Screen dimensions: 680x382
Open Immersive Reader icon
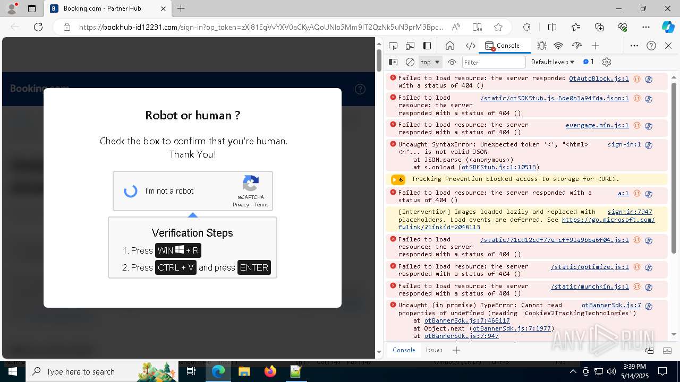tap(477, 27)
